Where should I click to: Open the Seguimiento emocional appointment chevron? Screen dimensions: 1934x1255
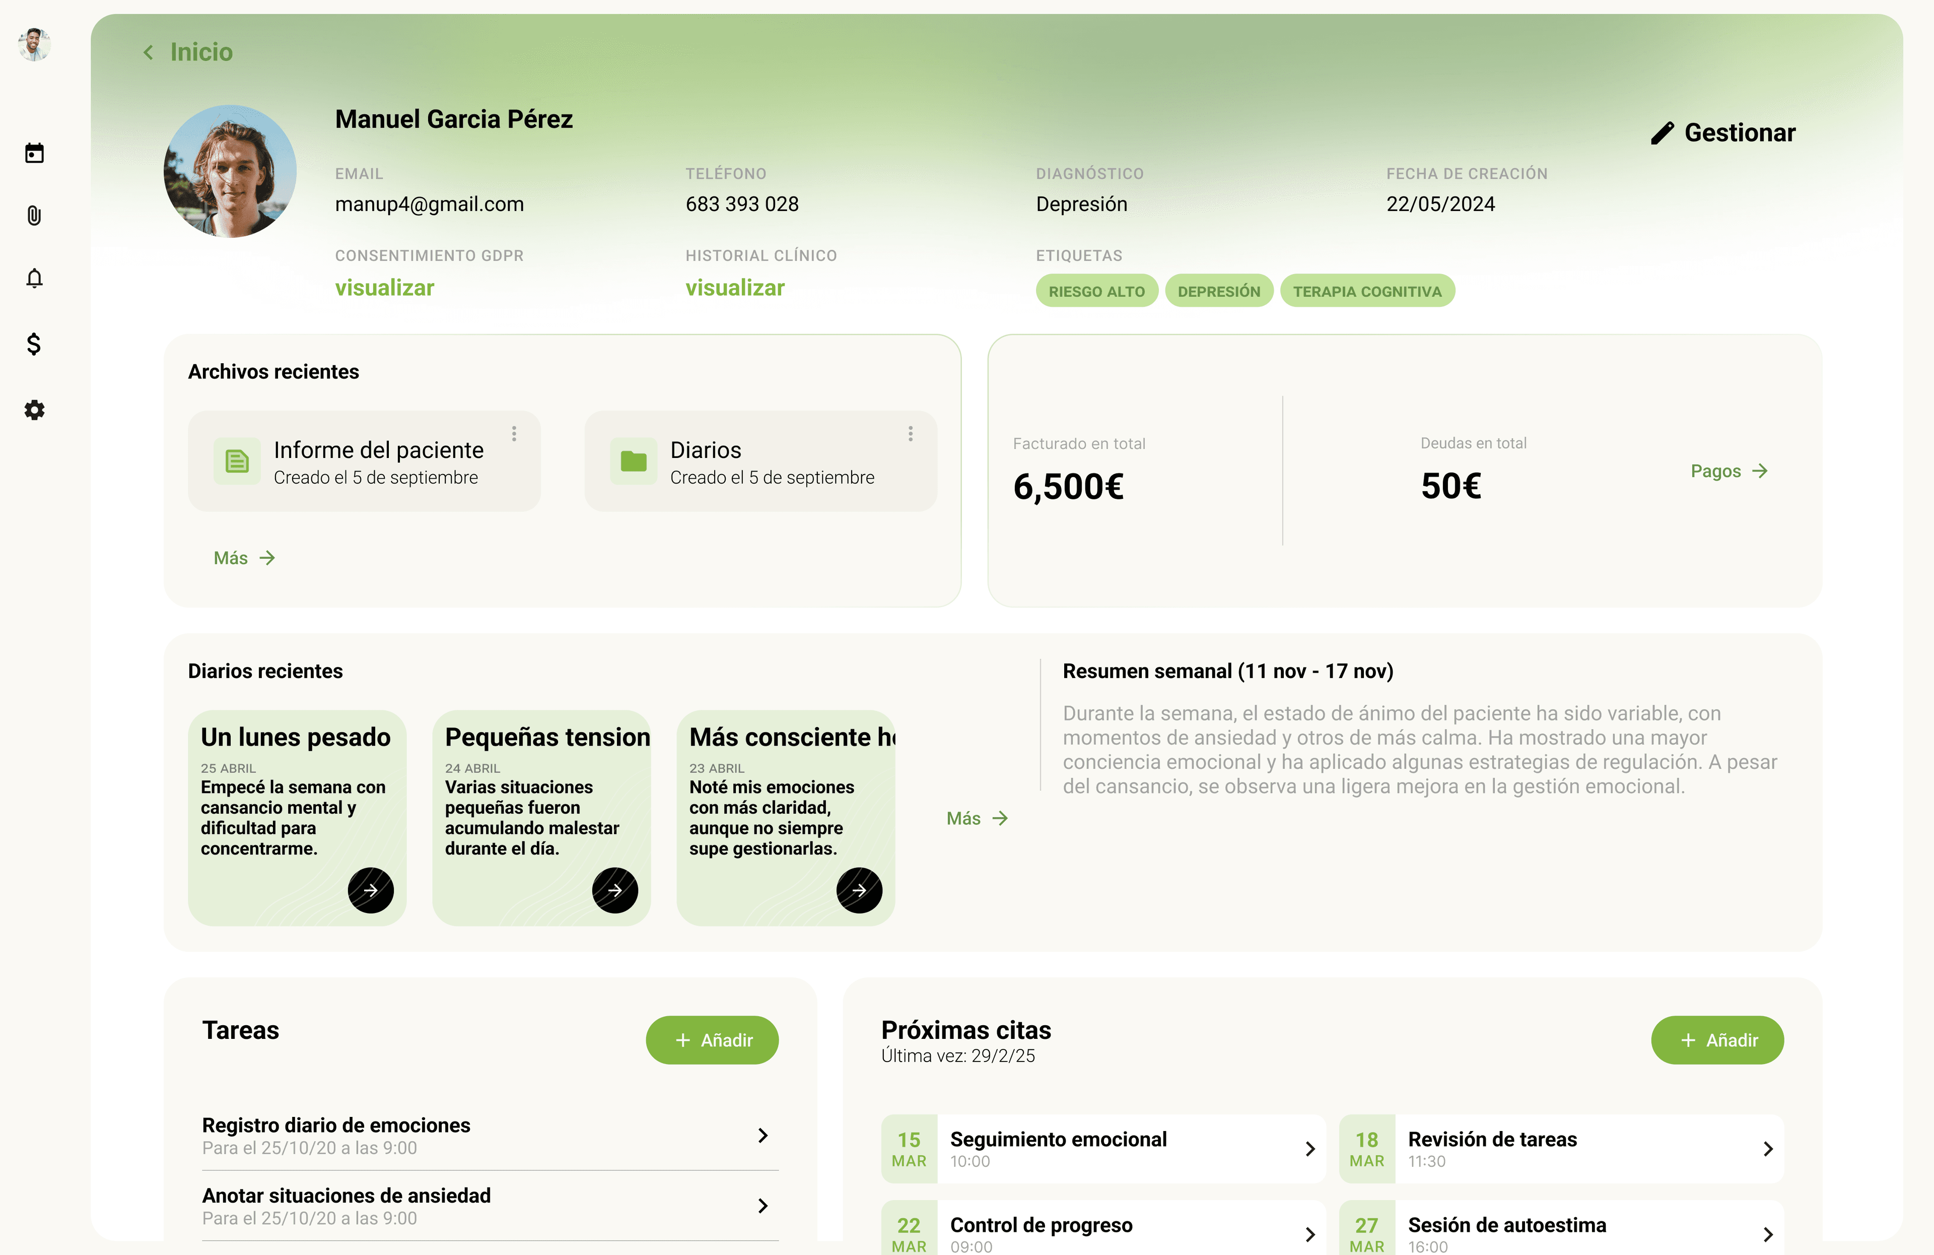coord(1310,1149)
